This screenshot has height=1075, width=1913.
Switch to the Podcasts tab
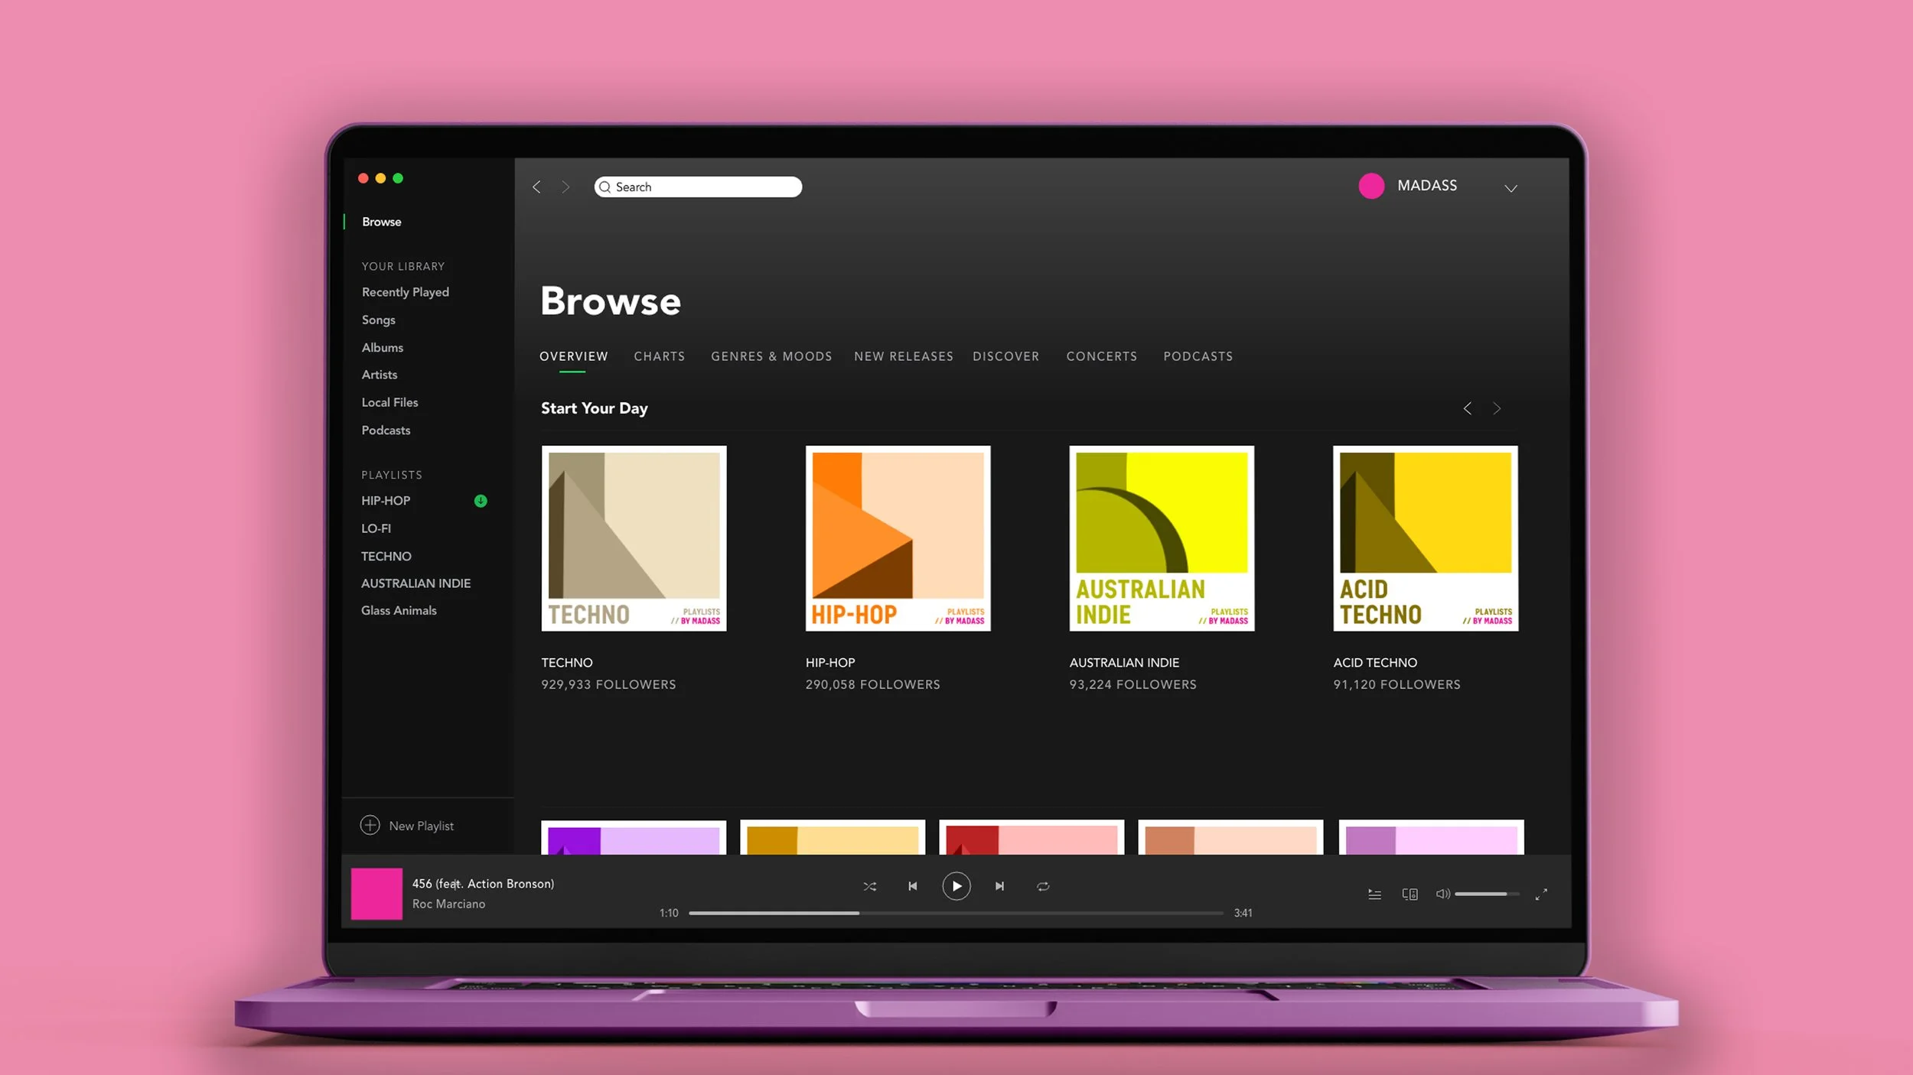click(1198, 356)
